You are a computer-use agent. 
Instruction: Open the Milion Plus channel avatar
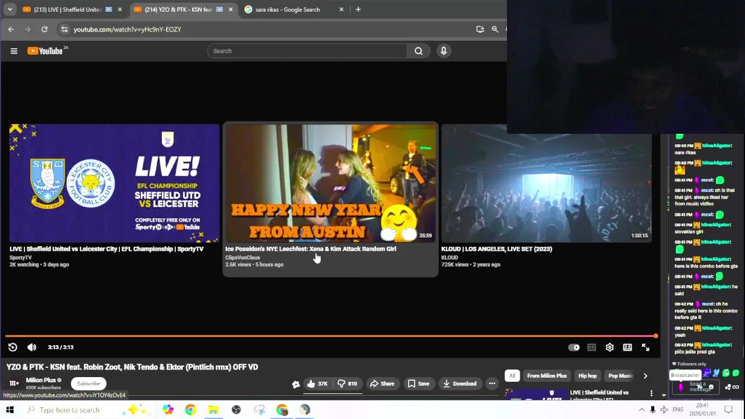point(14,383)
